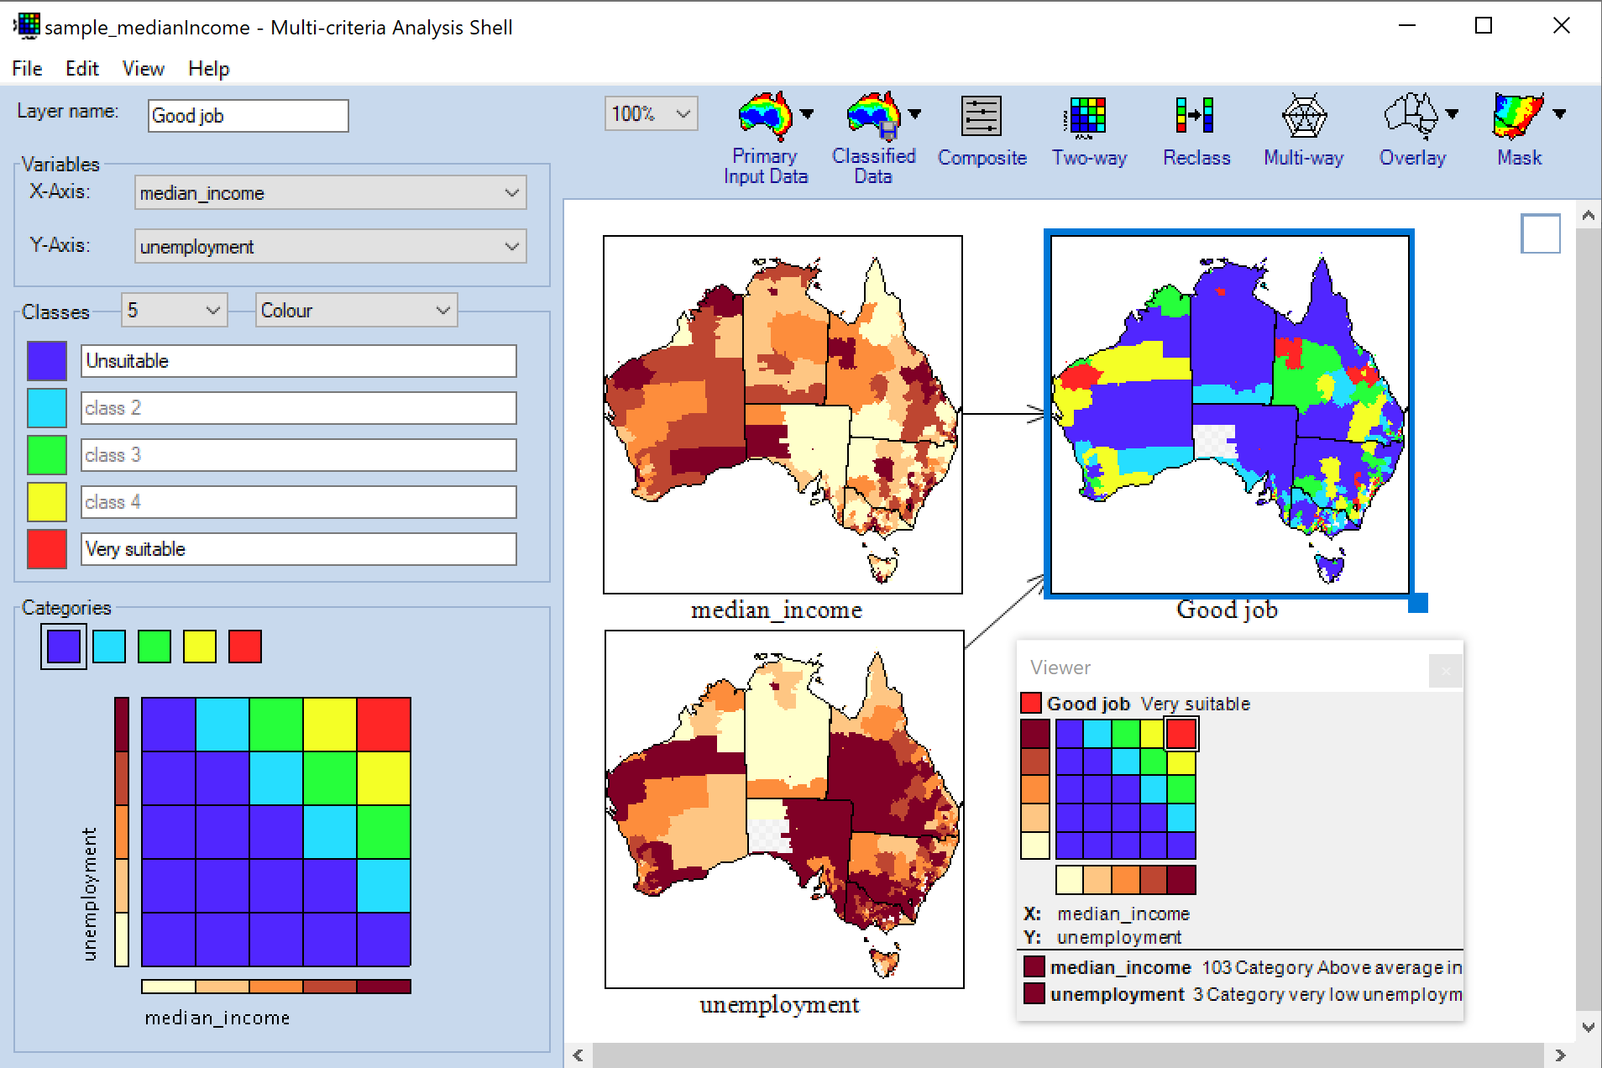Viewport: 1602px width, 1068px height.
Task: Click the horizontal scrollbar left arrow
Action: point(578,1055)
